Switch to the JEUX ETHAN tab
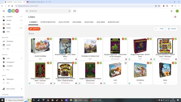Image resolution: width=181 pixels, height=102 pixels. [x=89, y=22]
